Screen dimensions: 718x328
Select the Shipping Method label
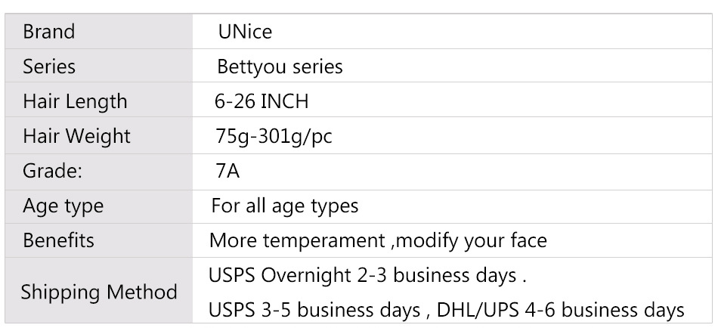tap(99, 292)
